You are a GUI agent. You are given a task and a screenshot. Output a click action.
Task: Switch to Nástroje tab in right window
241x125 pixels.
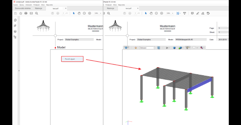click(110, 8)
